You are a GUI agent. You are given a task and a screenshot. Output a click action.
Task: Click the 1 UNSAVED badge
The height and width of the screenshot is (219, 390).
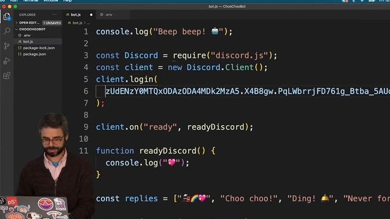click(x=52, y=23)
